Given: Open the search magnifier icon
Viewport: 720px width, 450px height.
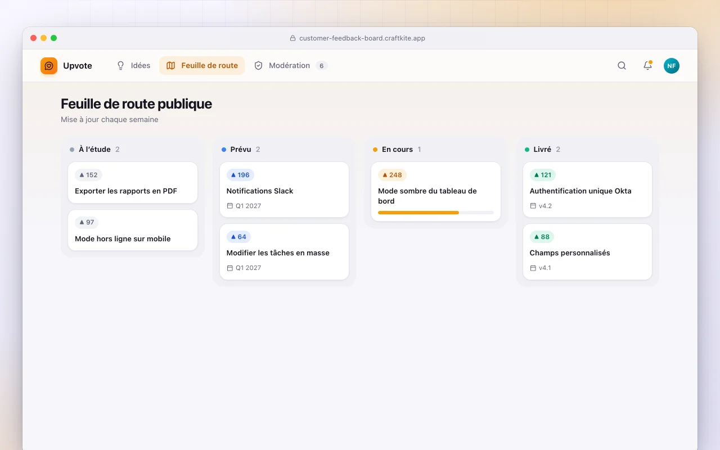Looking at the screenshot, I should [x=622, y=66].
